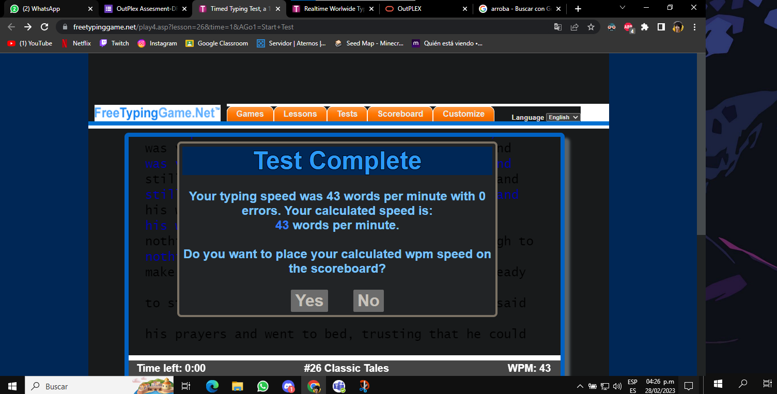This screenshot has height=394, width=777.
Task: Open a new browser tab
Action: pyautogui.click(x=578, y=9)
